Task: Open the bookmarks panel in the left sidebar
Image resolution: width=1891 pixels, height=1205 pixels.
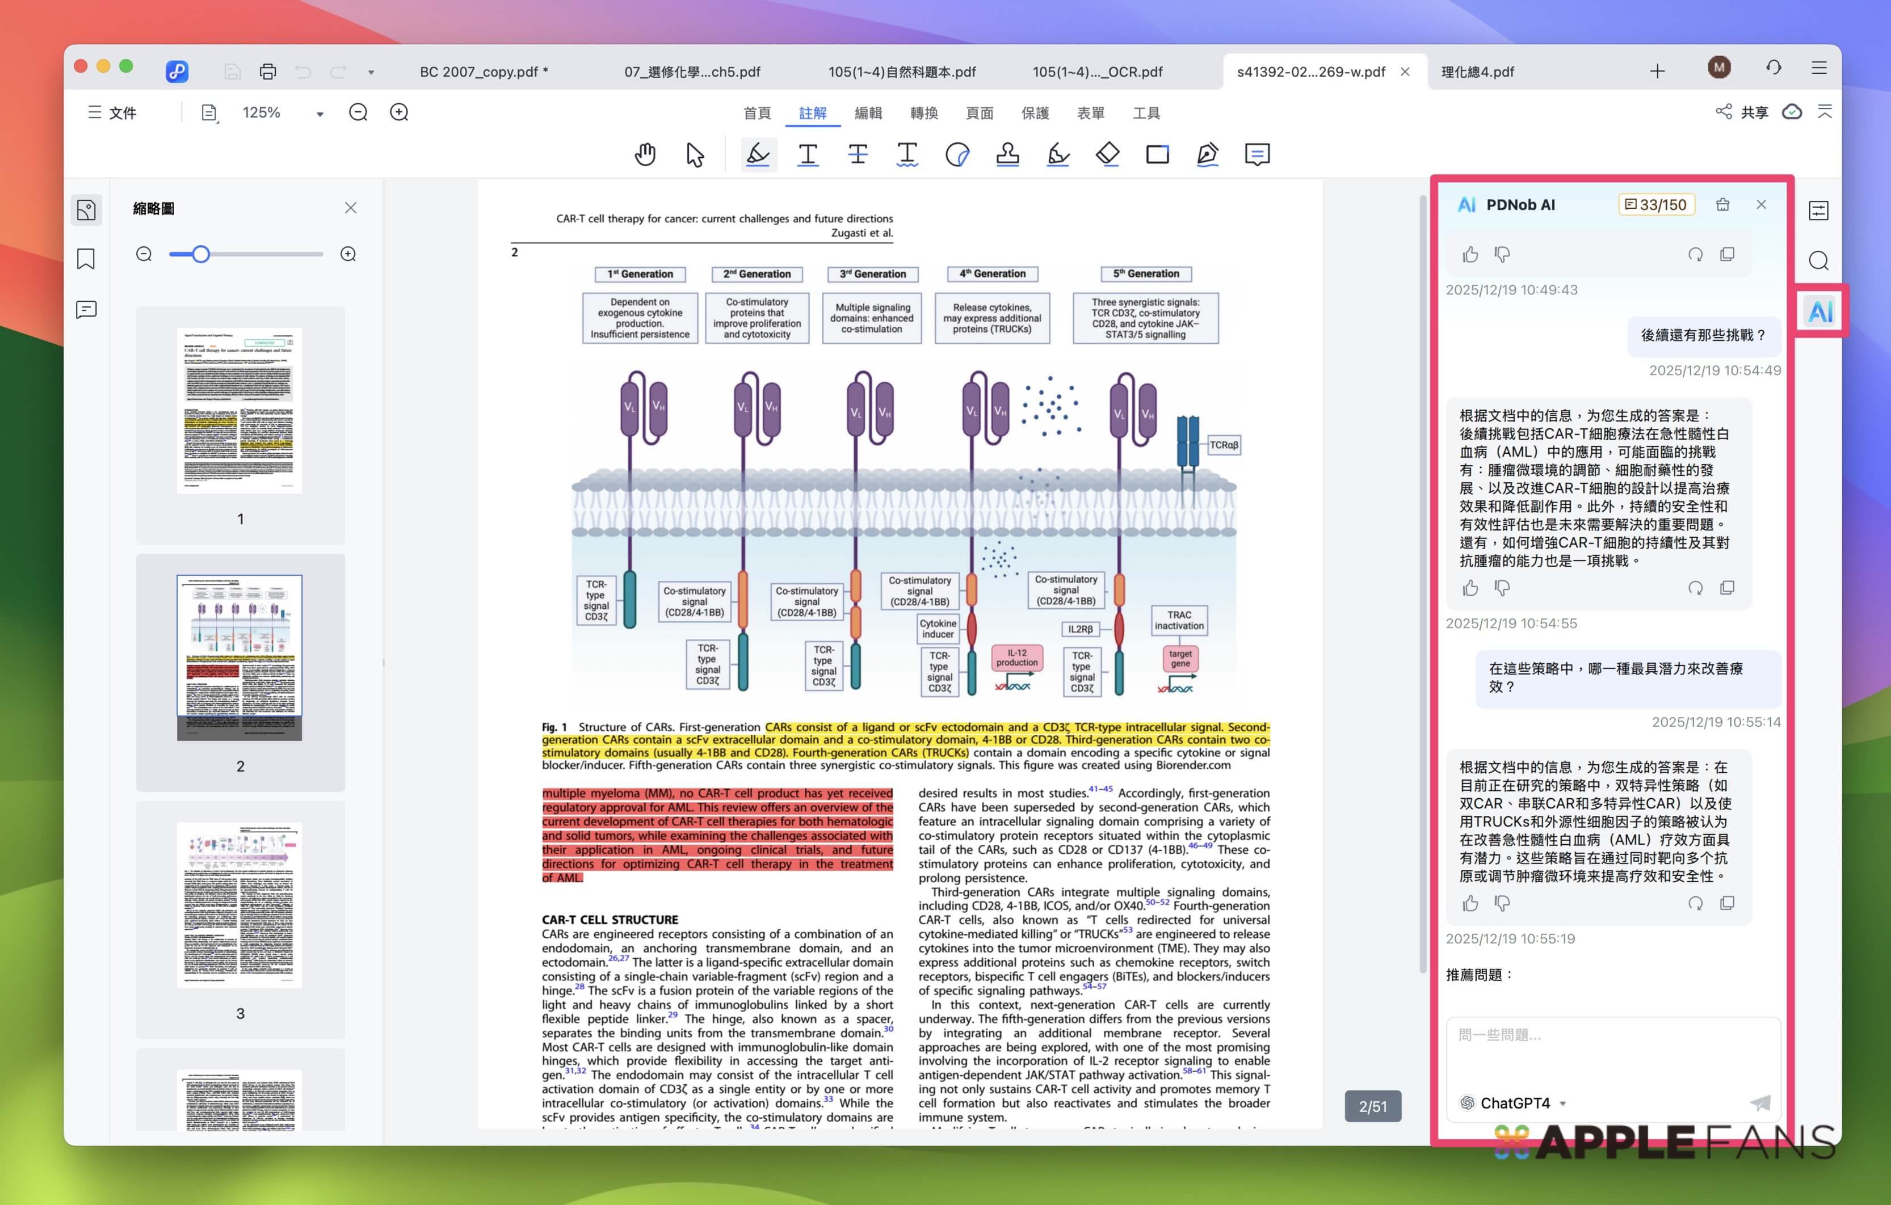Action: [86, 259]
